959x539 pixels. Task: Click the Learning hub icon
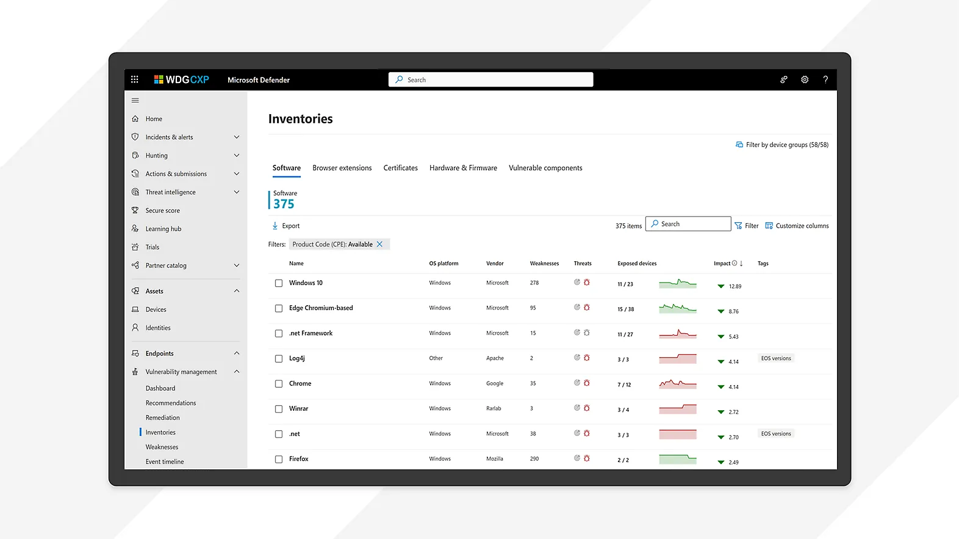click(135, 229)
